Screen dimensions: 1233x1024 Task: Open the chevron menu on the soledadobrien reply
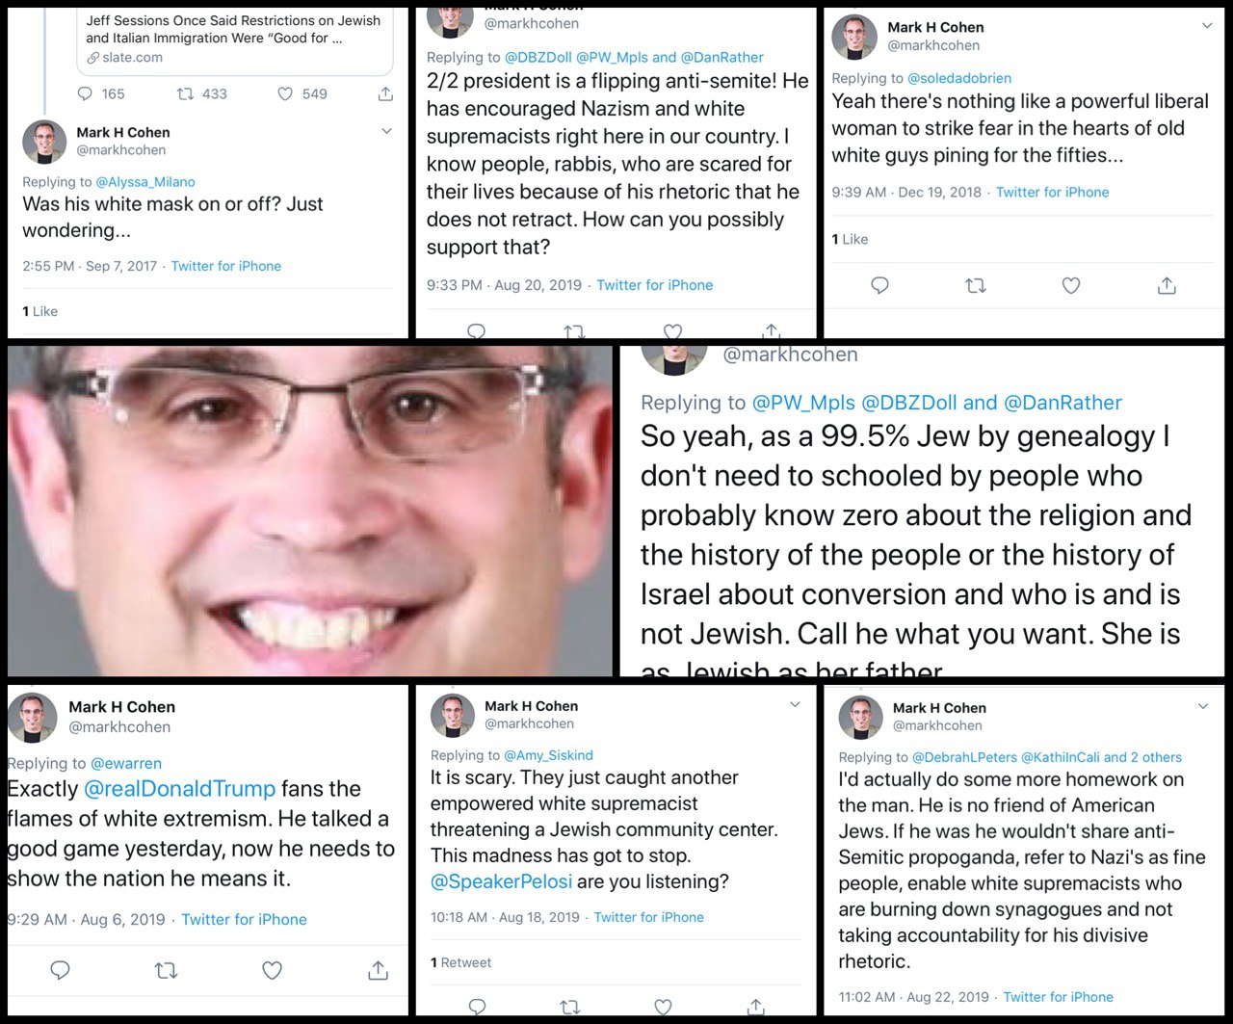tap(1207, 26)
